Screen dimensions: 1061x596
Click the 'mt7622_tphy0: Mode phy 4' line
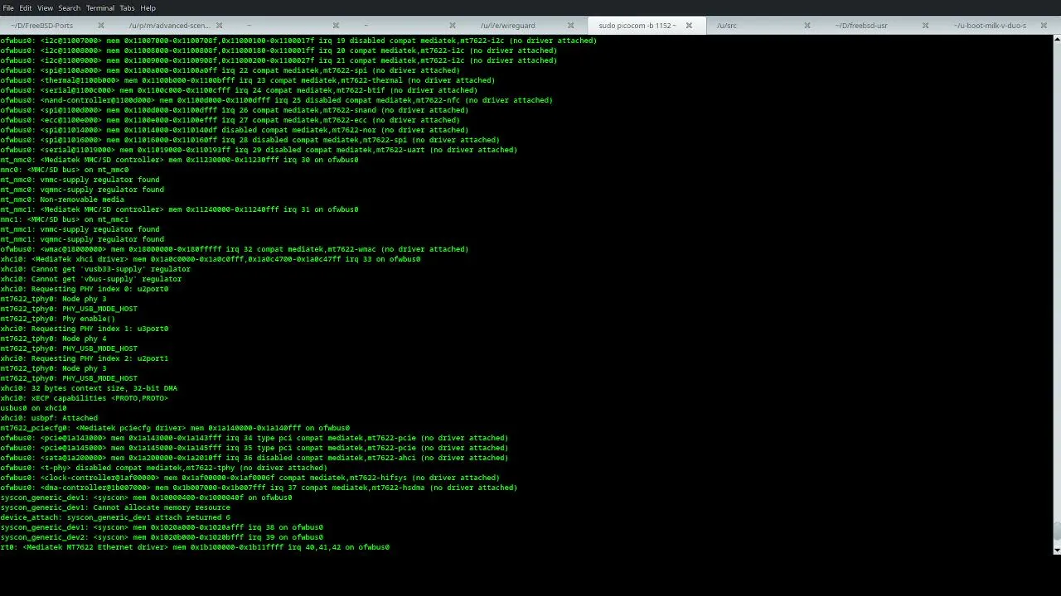tap(53, 339)
